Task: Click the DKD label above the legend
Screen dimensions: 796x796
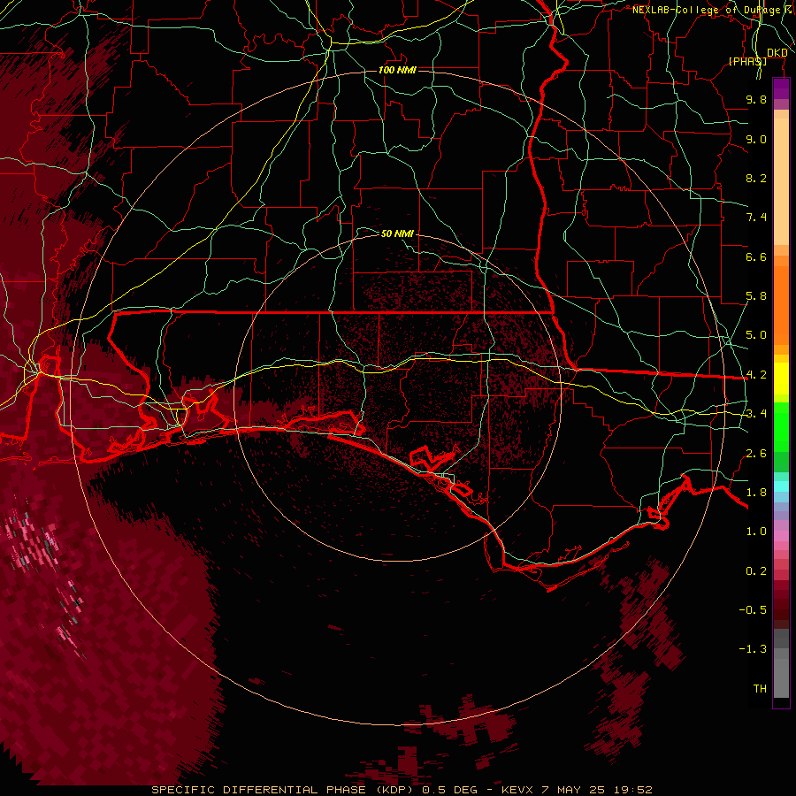Action: tap(777, 53)
